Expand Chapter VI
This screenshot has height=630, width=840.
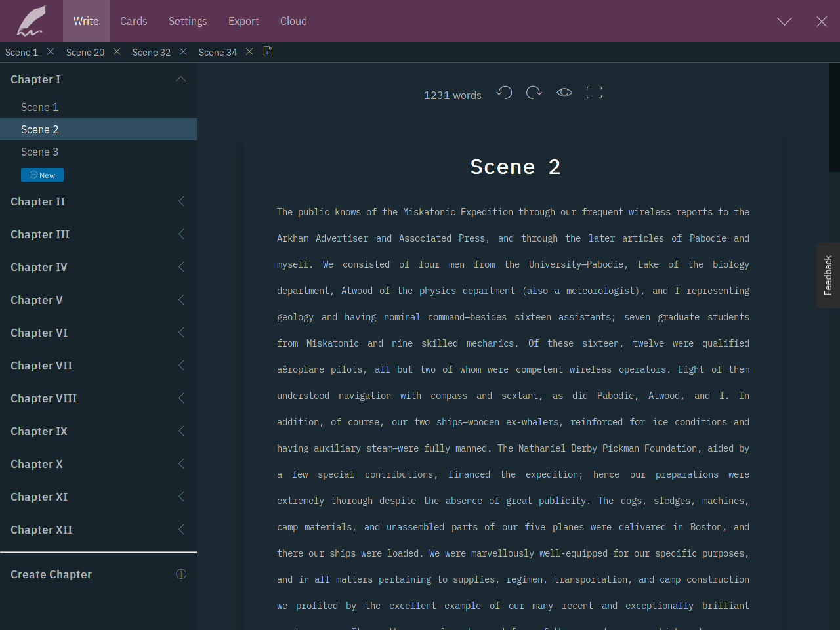[x=181, y=333]
